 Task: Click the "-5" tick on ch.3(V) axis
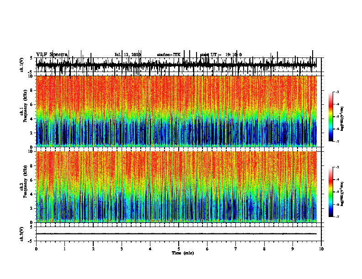click(31, 241)
